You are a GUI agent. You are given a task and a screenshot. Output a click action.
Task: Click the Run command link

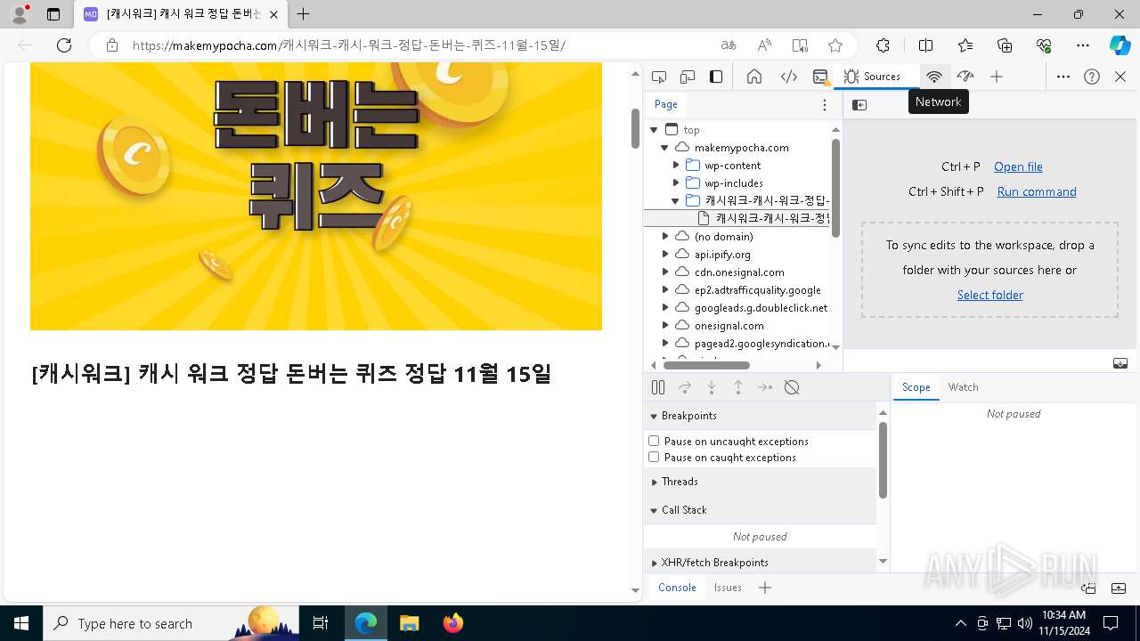point(1037,191)
